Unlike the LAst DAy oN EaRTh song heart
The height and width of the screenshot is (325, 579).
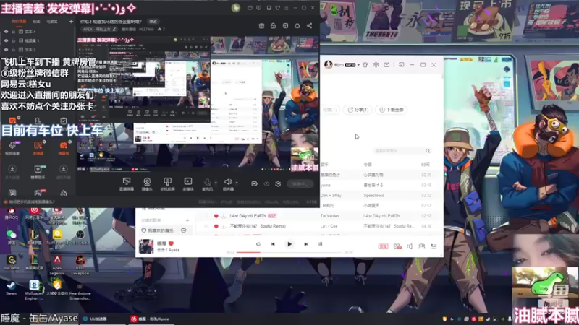(216, 216)
